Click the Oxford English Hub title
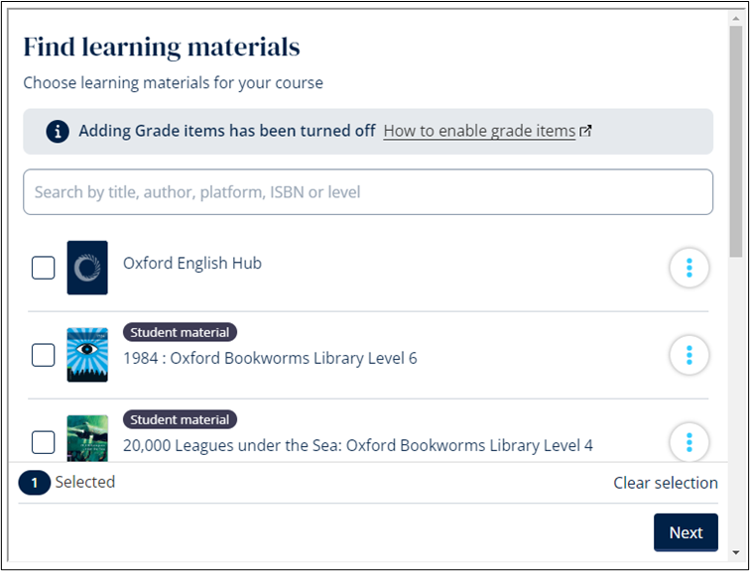The image size is (750, 571). pyautogui.click(x=192, y=264)
